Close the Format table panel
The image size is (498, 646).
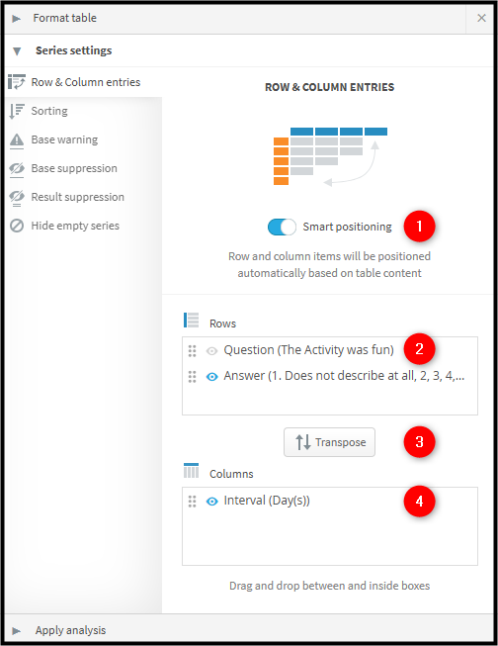pyautogui.click(x=481, y=18)
